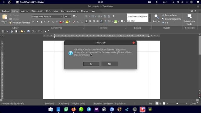Click the collapse ribbon chevron icon
Image resolution: width=201 pixels, height=113 pixels.
coord(199,11)
